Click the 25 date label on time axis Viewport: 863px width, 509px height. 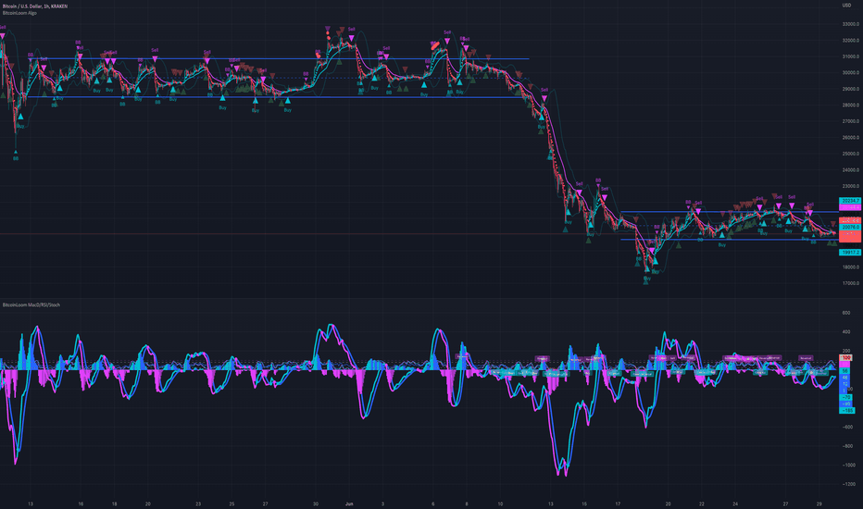tap(231, 503)
